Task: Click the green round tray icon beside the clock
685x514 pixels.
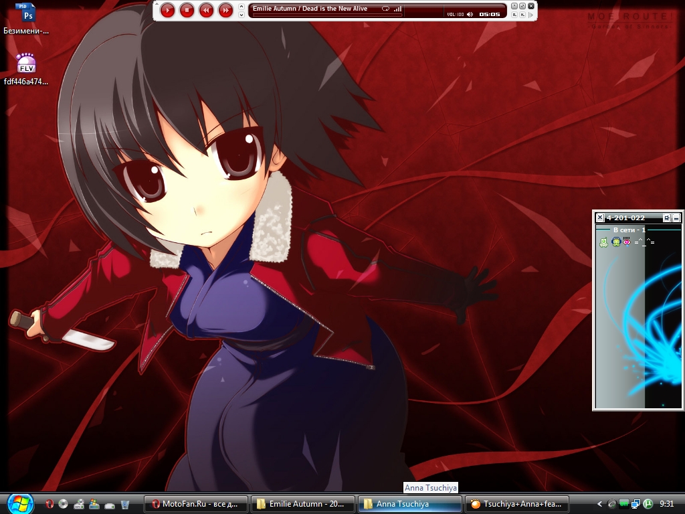Action: coord(648,504)
